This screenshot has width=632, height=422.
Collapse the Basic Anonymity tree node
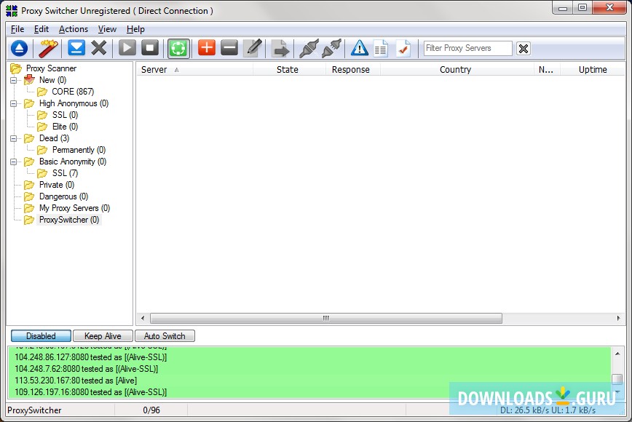pyautogui.click(x=13, y=162)
